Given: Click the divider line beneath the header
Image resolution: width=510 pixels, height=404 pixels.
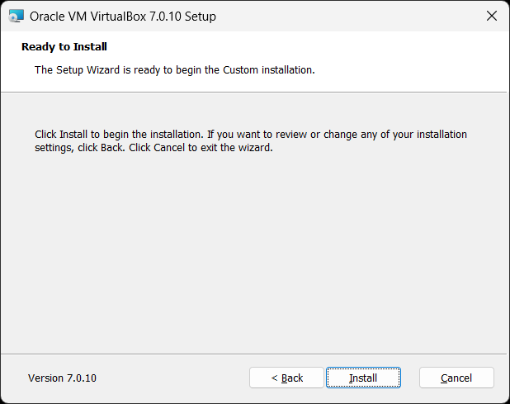Looking at the screenshot, I should pyautogui.click(x=254, y=92).
